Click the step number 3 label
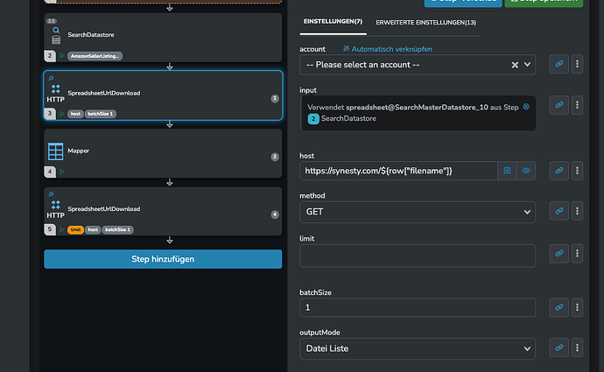The height and width of the screenshot is (372, 604). tap(50, 113)
